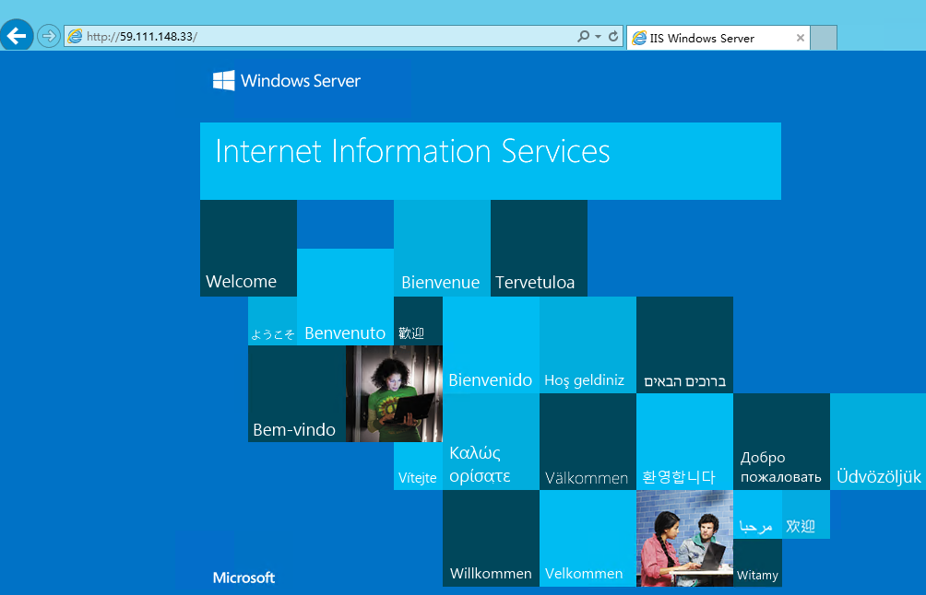Click the Windows Server logo
Screen dimensions: 926x595
click(287, 81)
